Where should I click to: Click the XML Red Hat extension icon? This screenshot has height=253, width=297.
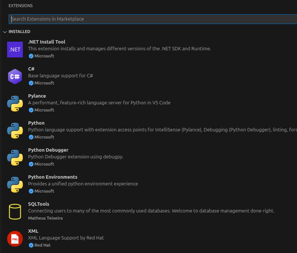pyautogui.click(x=15, y=239)
